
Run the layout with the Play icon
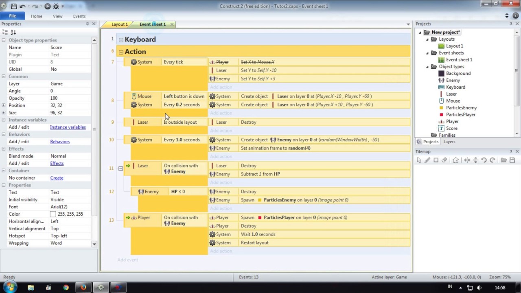point(48,6)
